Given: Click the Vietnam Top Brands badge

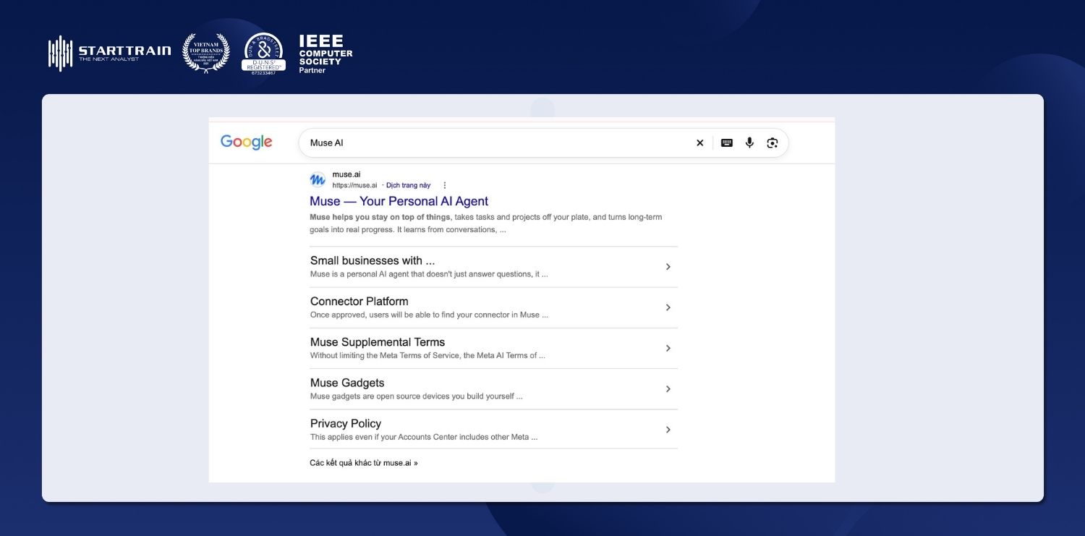Looking at the screenshot, I should [206, 53].
